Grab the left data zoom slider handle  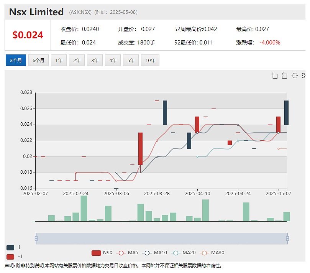tap(36, 238)
